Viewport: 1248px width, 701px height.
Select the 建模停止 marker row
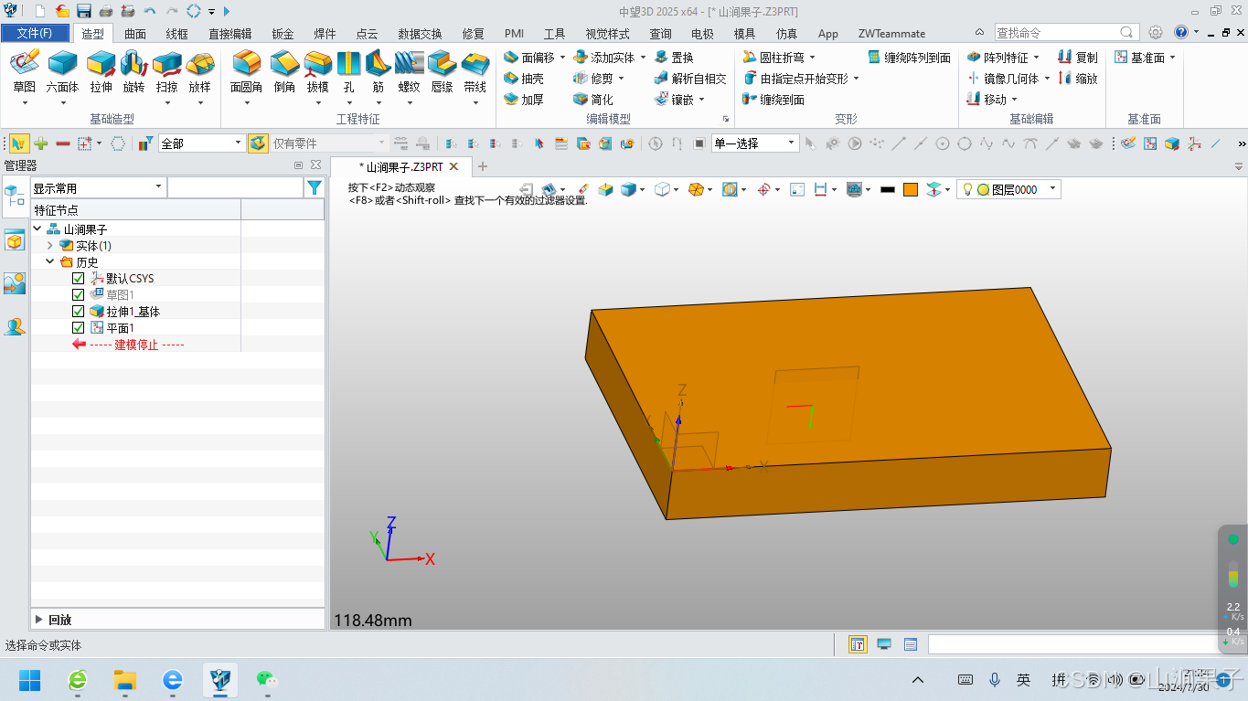tap(135, 345)
